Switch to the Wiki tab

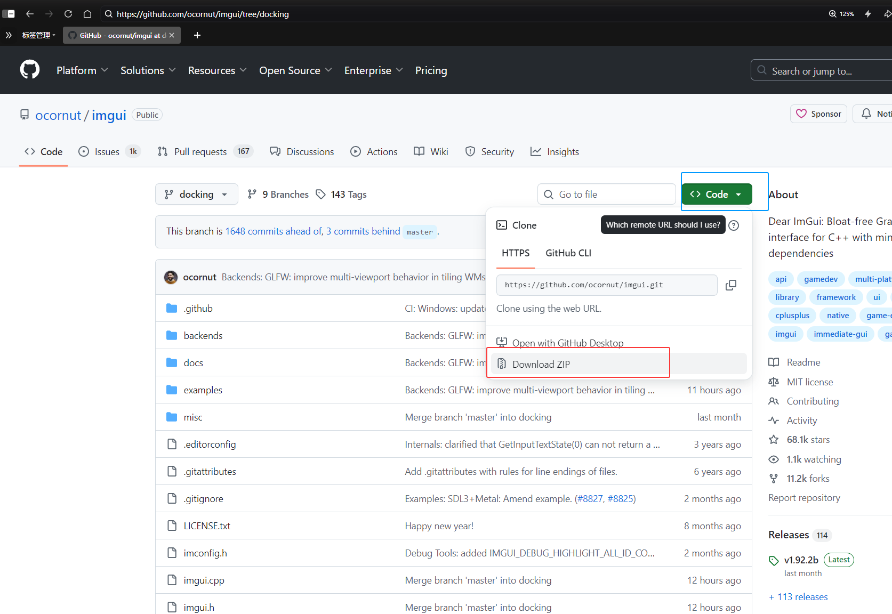click(x=431, y=152)
